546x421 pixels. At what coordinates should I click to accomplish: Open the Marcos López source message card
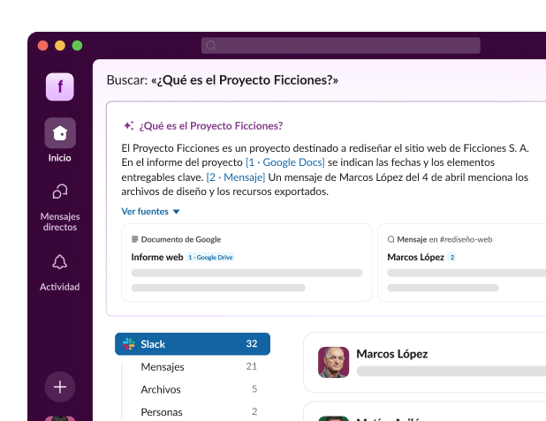pos(462,263)
